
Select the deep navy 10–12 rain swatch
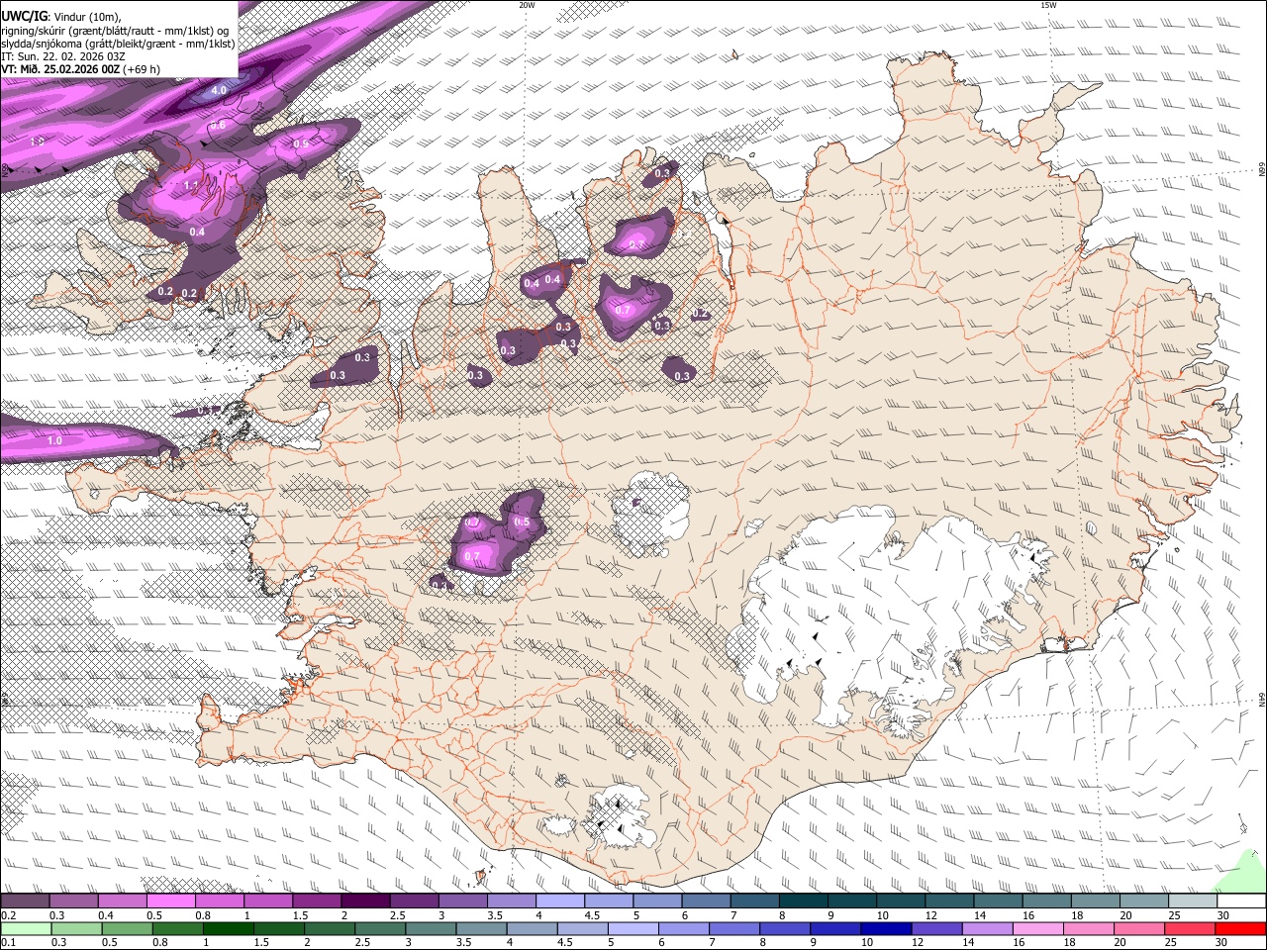(886, 928)
